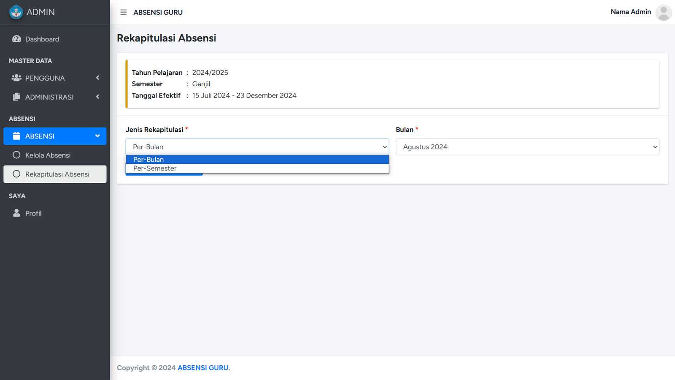Viewport: 675px width, 380px height.
Task: Select the Rekapitulasi Absensi circle icon
Action: point(16,174)
